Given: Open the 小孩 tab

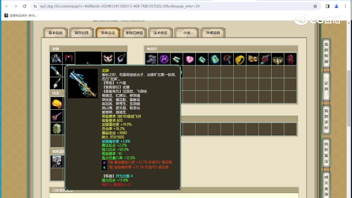Looking at the screenshot, I should (187, 33).
